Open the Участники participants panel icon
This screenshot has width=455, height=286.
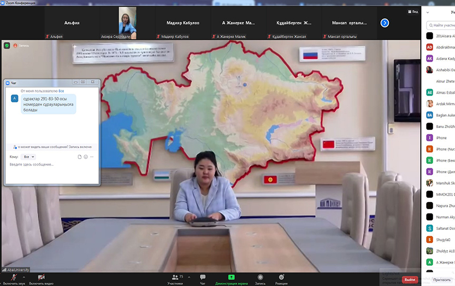pyautogui.click(x=175, y=277)
